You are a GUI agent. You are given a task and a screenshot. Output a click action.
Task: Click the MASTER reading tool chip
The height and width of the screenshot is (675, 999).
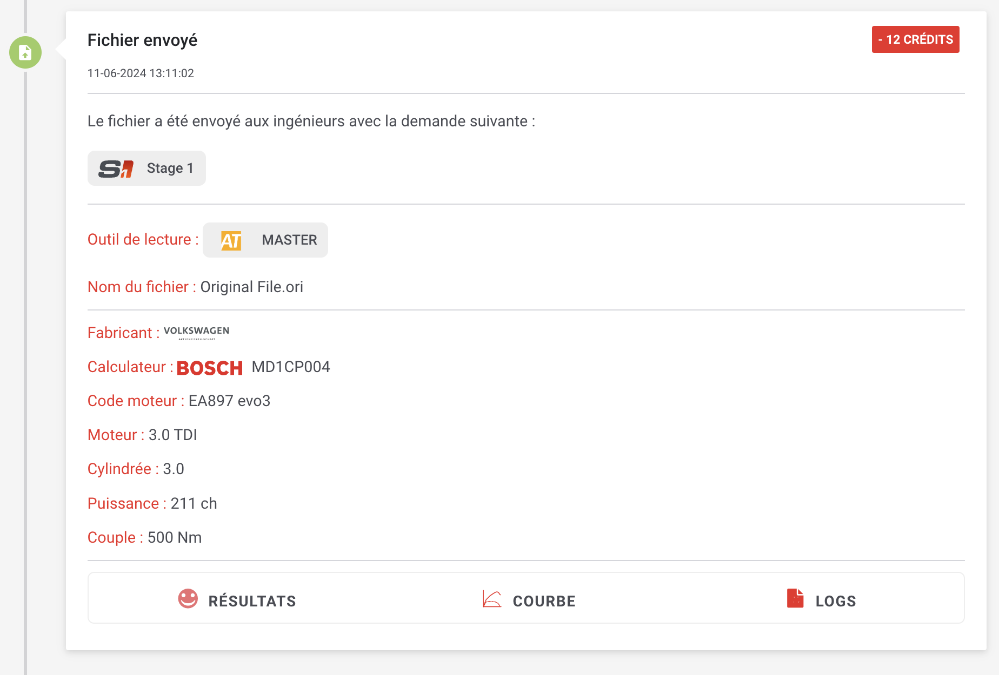pos(265,240)
